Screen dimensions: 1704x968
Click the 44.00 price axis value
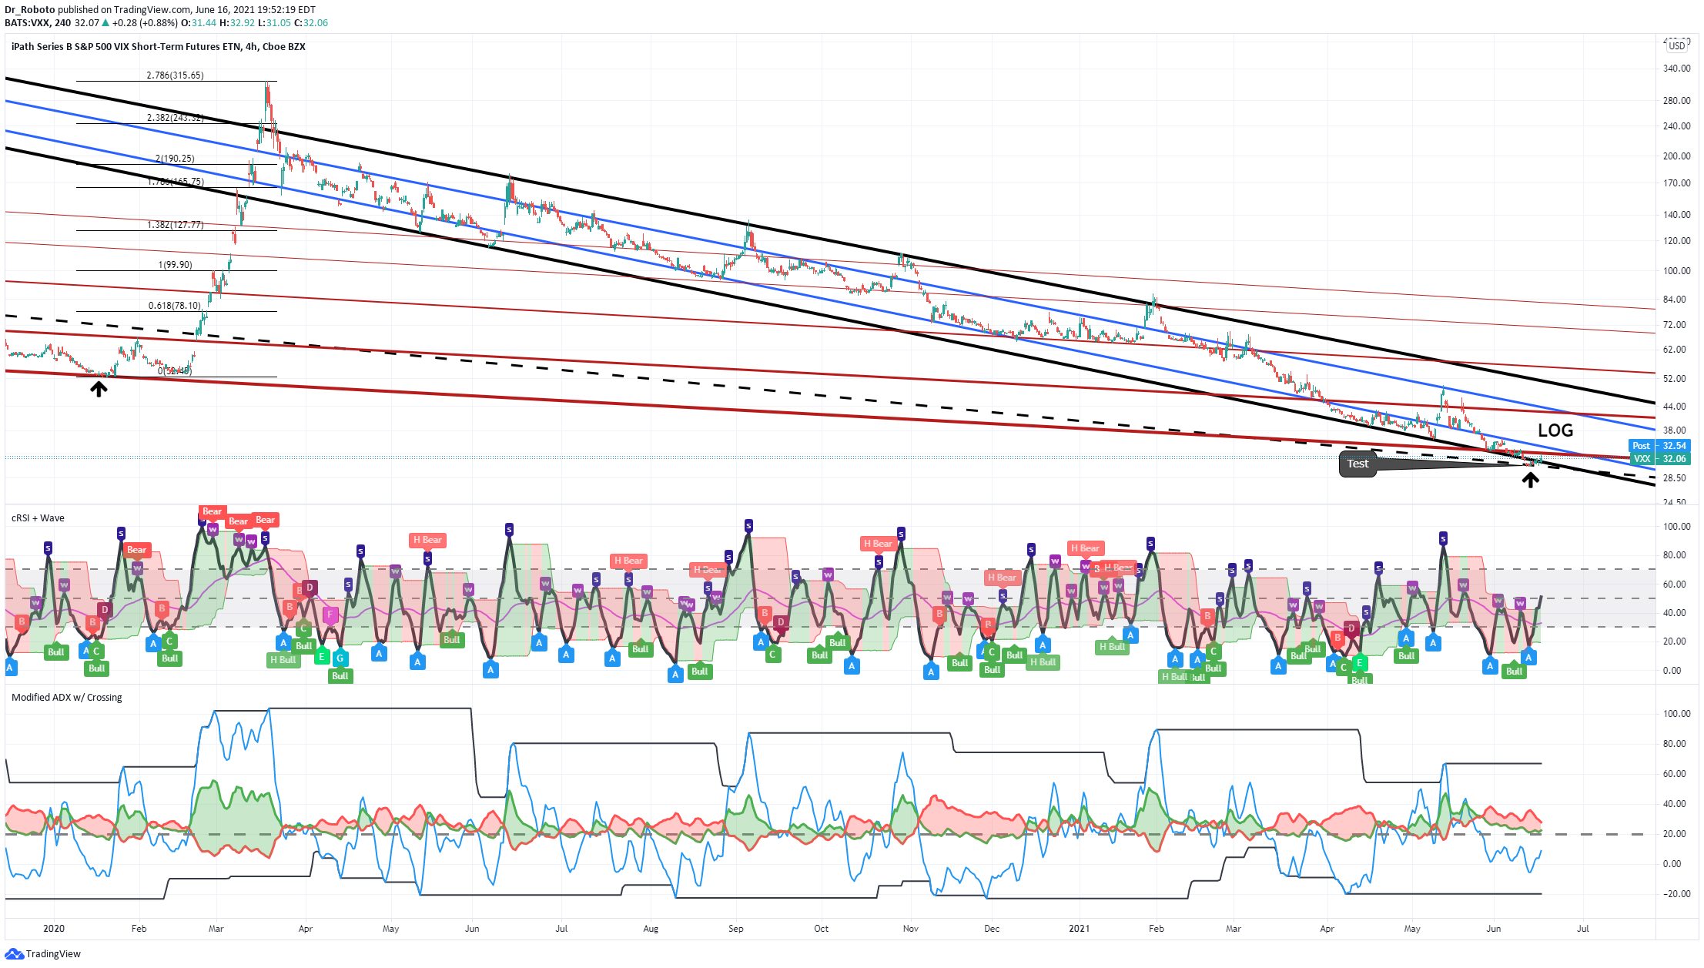1676,407
